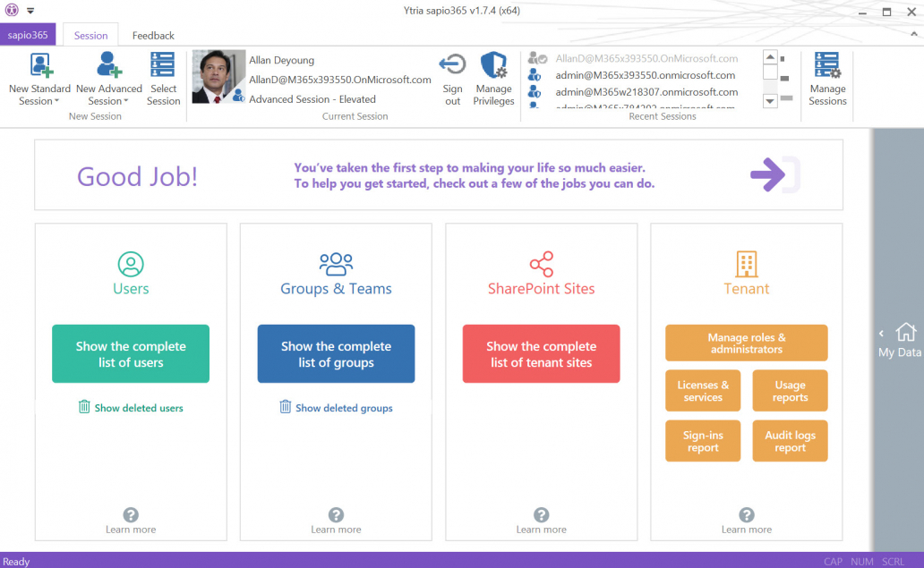
Task: Click the New Advanced Session icon
Action: [109, 64]
